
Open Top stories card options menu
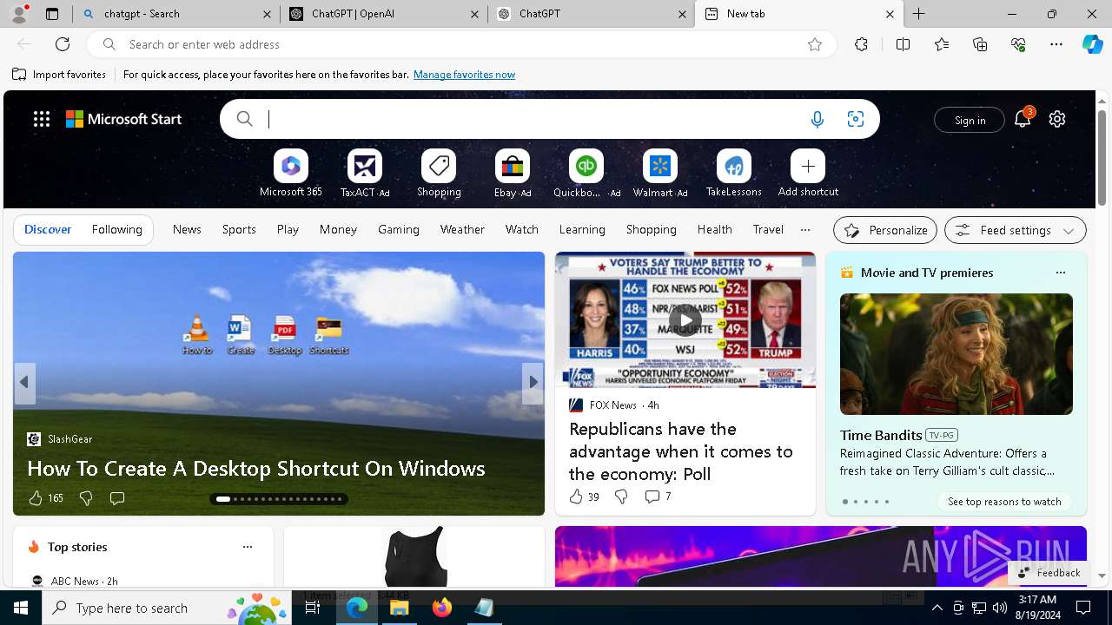click(248, 547)
